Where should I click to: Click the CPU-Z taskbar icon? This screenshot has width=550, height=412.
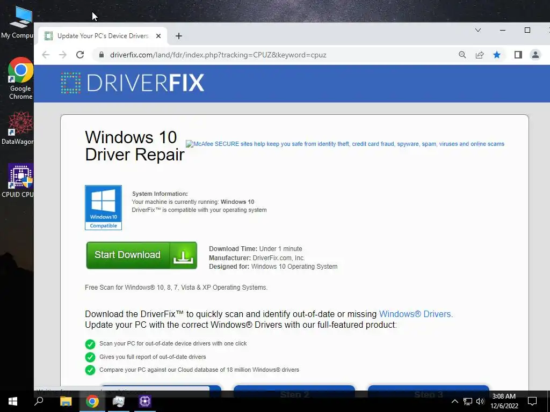145,401
